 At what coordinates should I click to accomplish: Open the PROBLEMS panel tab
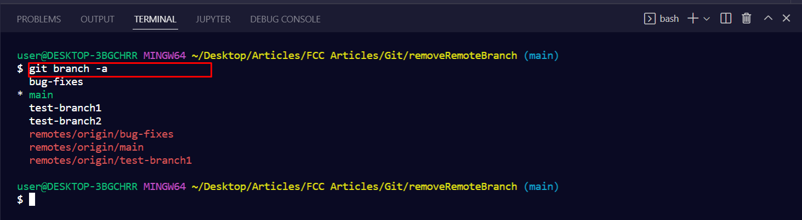(39, 19)
